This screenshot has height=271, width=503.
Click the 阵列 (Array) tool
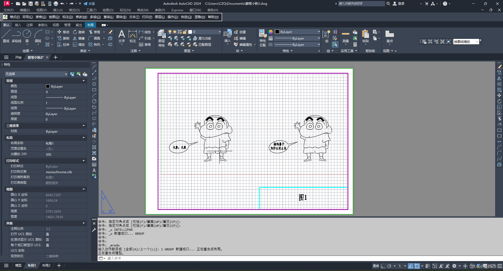[94, 44]
